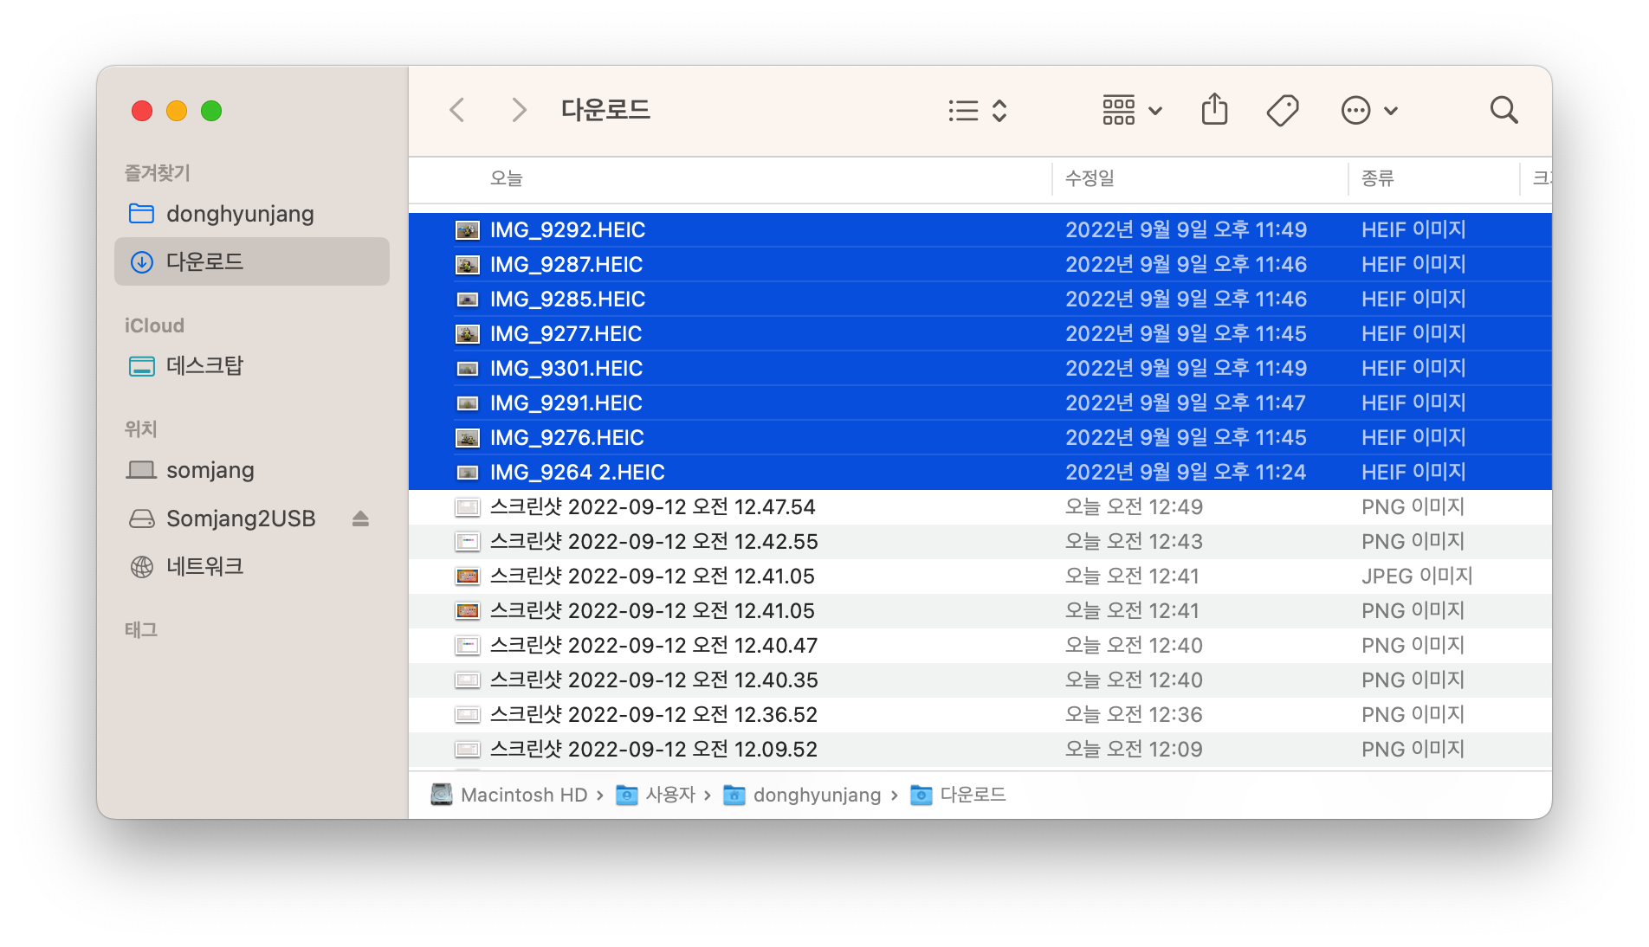The width and height of the screenshot is (1649, 947).
Task: Click the Search magnifier icon
Action: pos(1503,110)
